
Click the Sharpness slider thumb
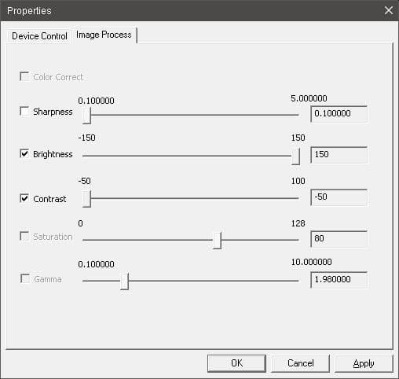pyautogui.click(x=86, y=115)
